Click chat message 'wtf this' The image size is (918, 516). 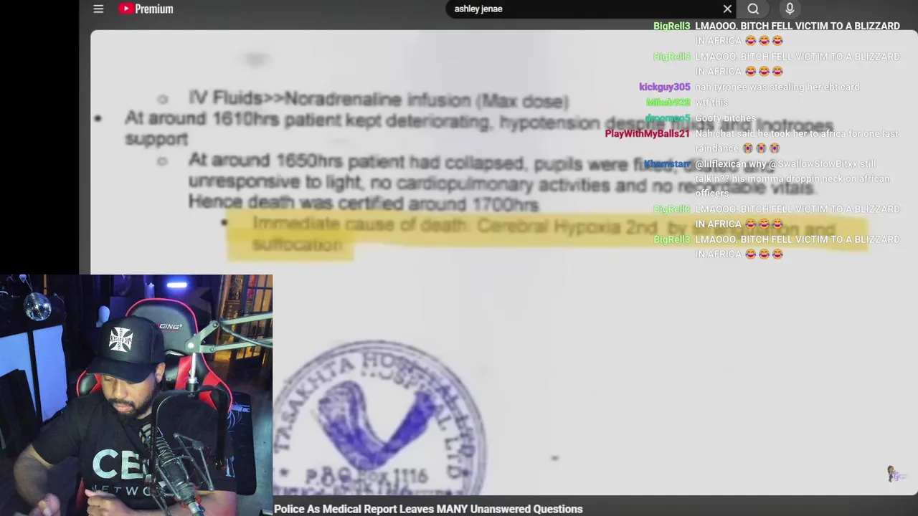click(711, 102)
